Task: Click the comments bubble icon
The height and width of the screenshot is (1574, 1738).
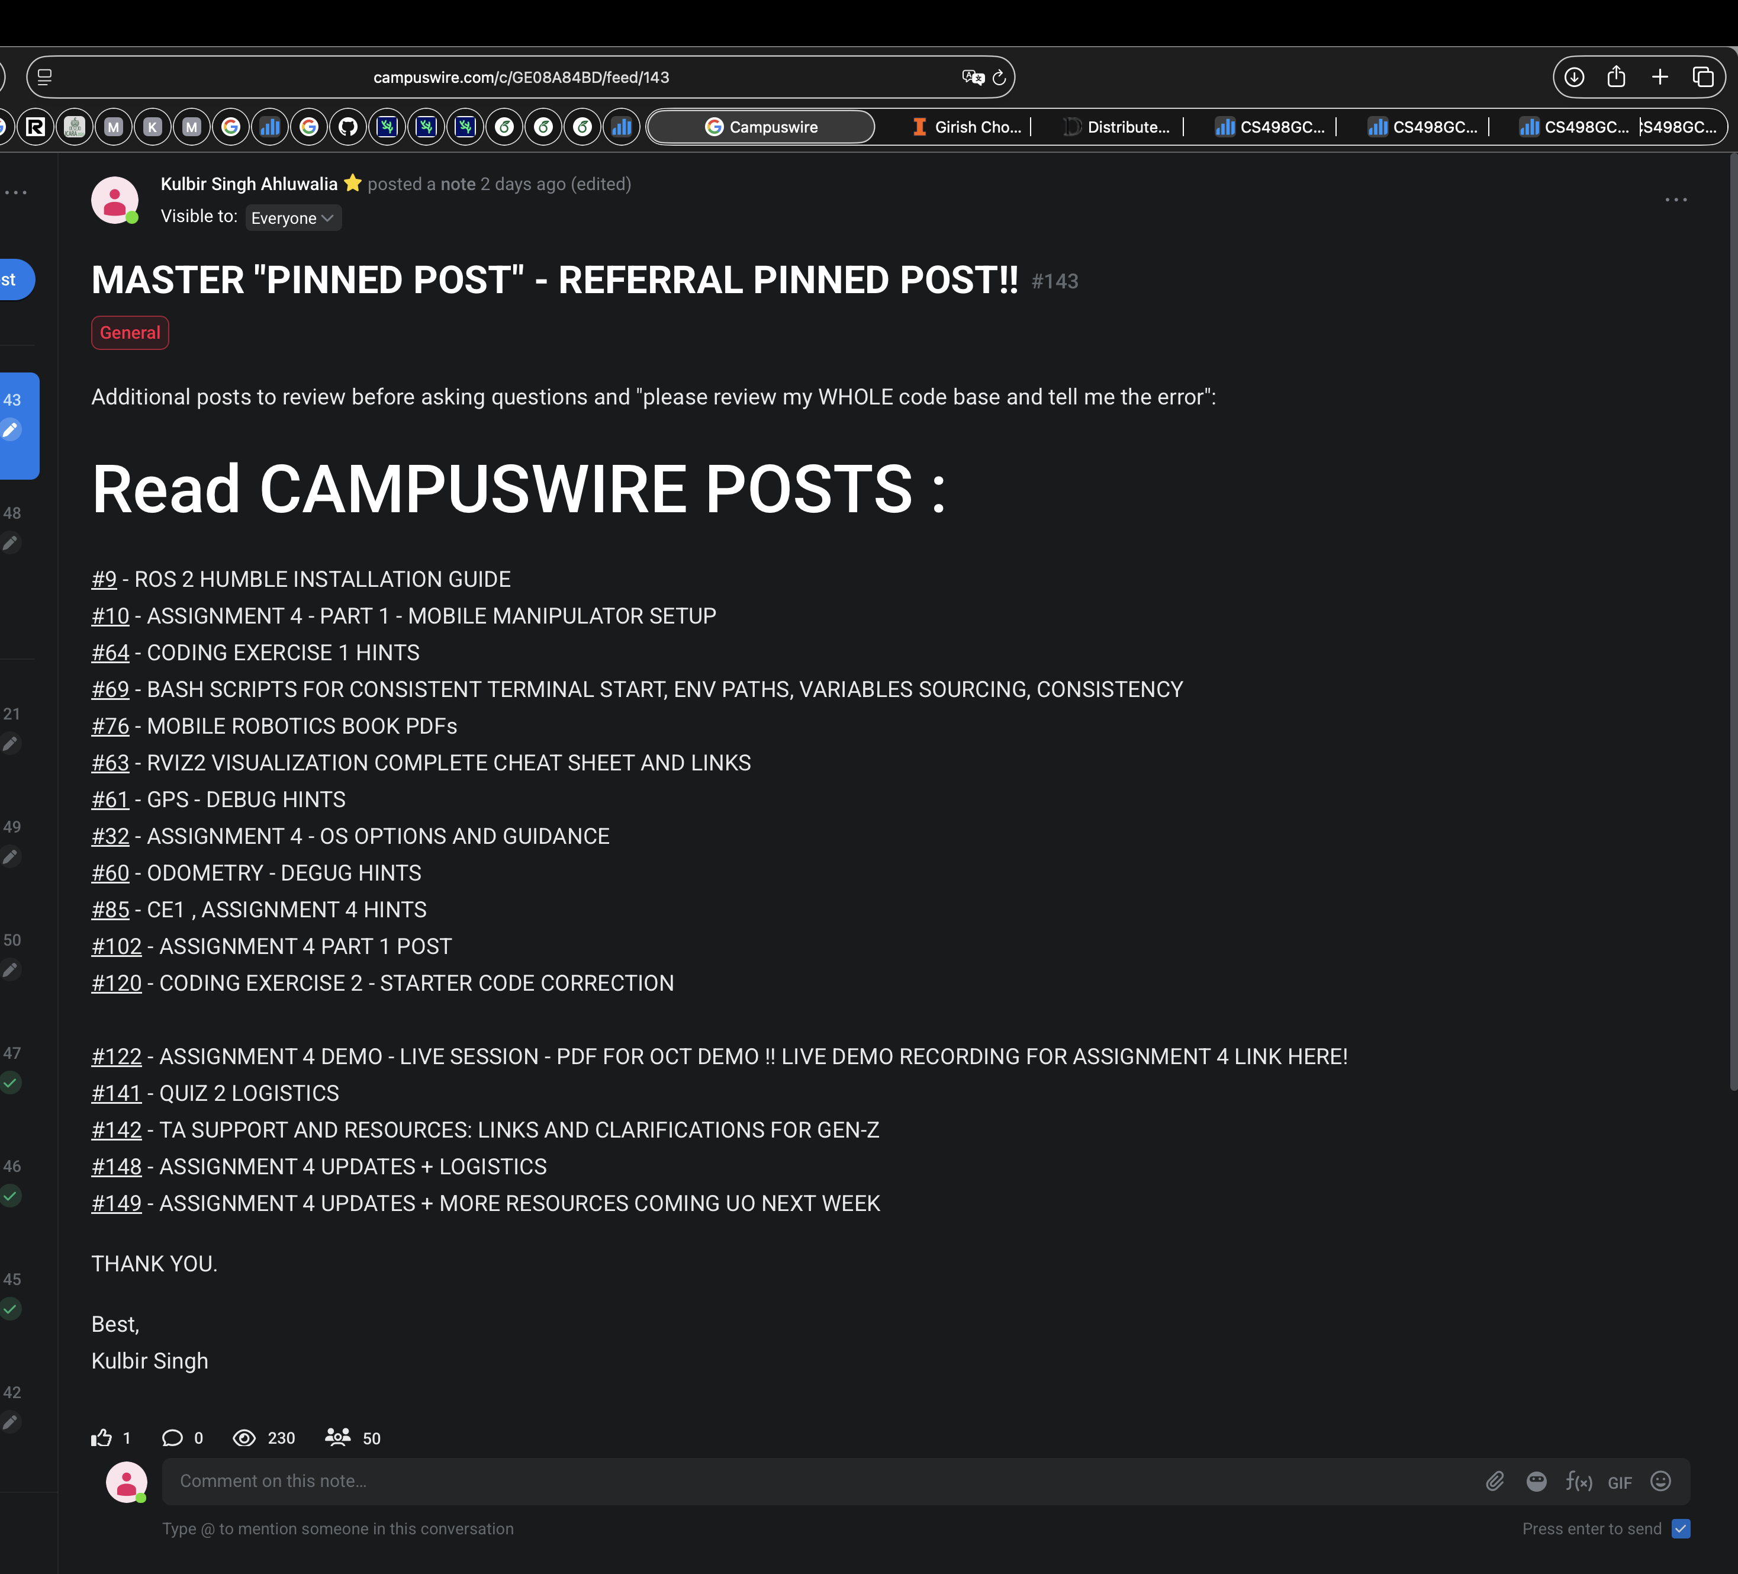Action: tap(172, 1438)
